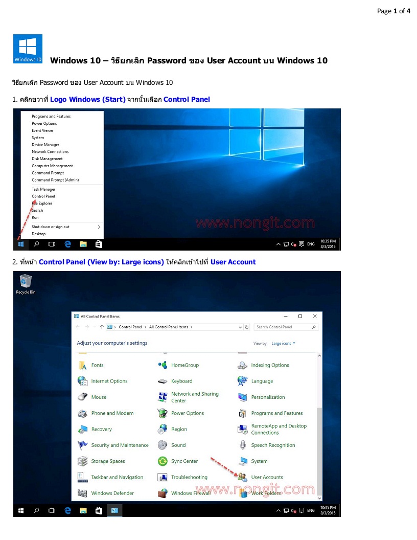417x540 pixels.
Task: Click the Control Panel breadcrumb in the address bar
Action: [x=130, y=327]
